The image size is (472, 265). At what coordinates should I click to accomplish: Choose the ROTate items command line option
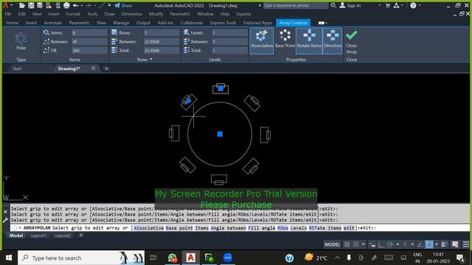325,228
